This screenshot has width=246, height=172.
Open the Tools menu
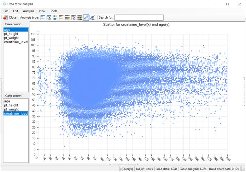(x=54, y=11)
